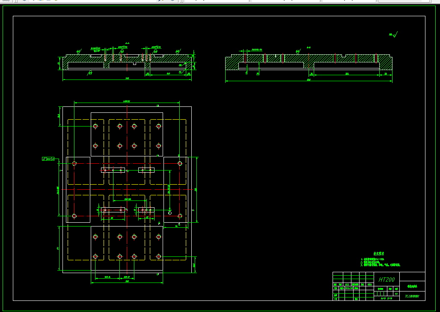Select the parallelism tolerance frame beside the plan view

pos(48,159)
